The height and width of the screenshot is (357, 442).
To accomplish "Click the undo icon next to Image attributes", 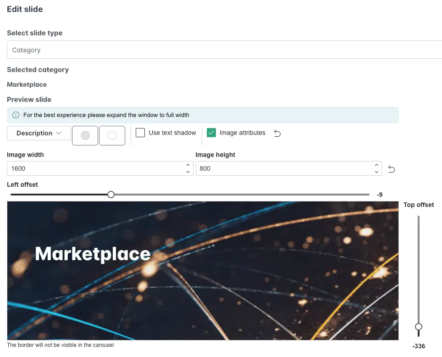I will click(277, 133).
